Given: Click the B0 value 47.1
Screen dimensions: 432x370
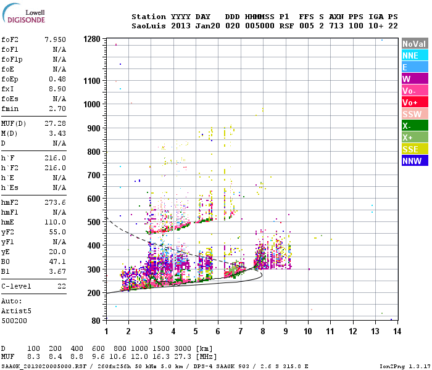Looking at the screenshot, I should pyautogui.click(x=57, y=261).
